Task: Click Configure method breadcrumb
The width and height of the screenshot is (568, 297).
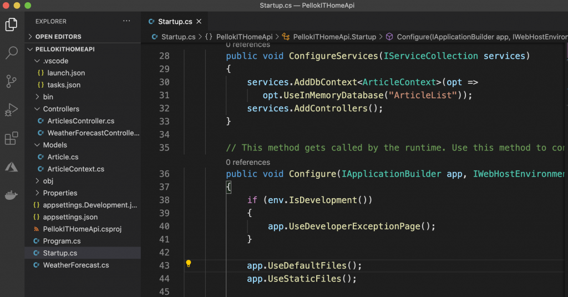Action: [x=476, y=37]
